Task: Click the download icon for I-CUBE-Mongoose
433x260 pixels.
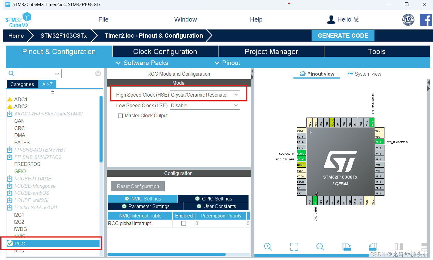Action: [10, 186]
